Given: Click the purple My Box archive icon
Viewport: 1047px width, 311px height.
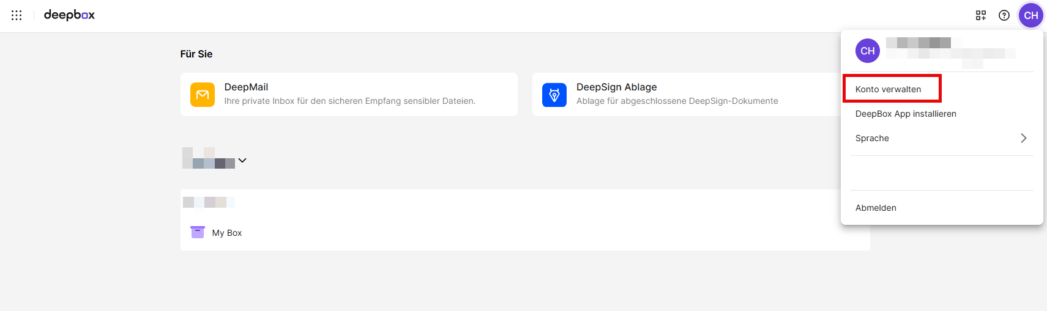Looking at the screenshot, I should (198, 232).
